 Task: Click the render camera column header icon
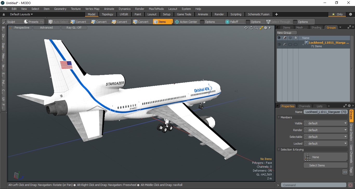(x=285, y=38)
